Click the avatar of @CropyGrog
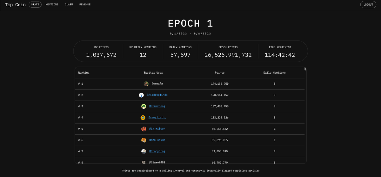Viewport: 381px width, 177px height. point(144,151)
